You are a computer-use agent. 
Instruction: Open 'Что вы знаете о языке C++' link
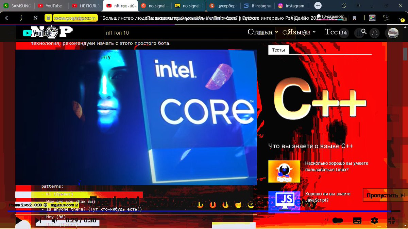[311, 146]
